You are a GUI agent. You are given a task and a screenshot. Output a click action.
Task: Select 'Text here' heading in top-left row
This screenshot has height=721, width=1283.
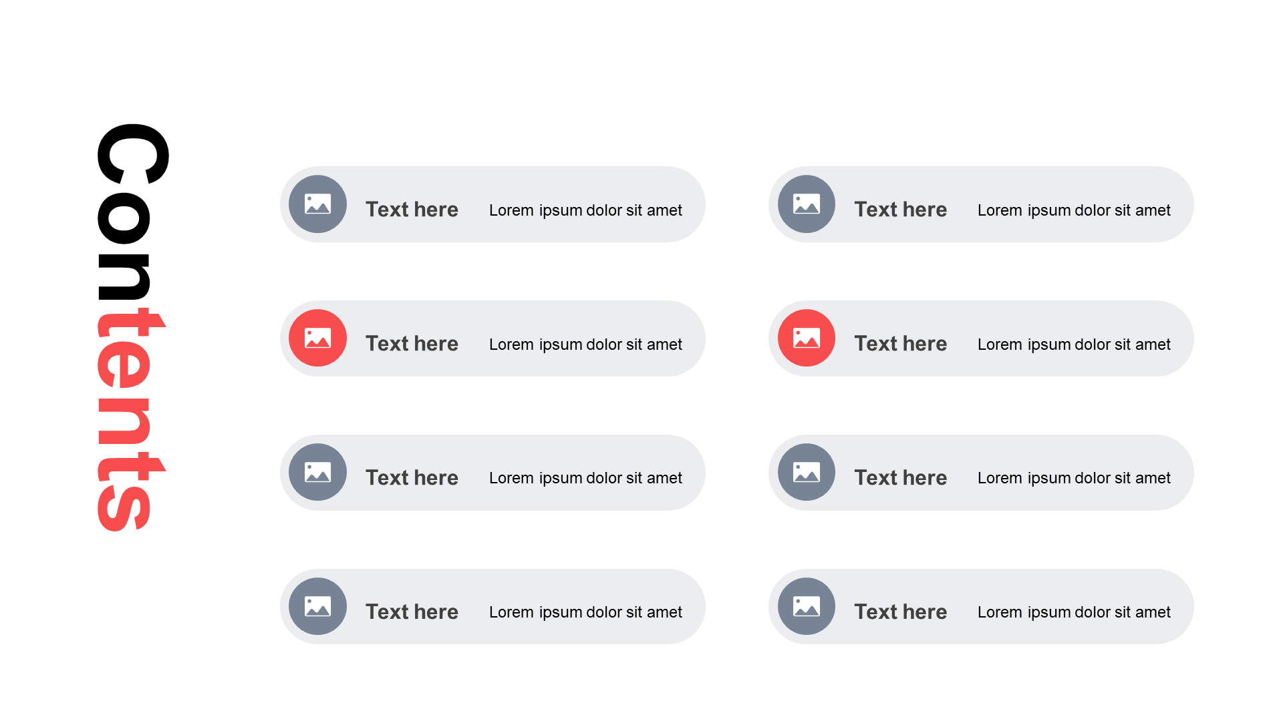tap(412, 210)
